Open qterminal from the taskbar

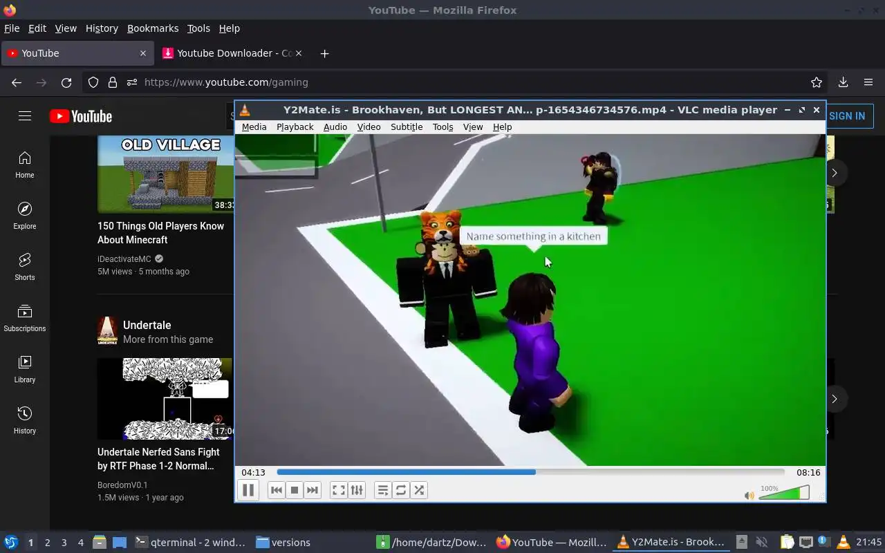tap(190, 543)
